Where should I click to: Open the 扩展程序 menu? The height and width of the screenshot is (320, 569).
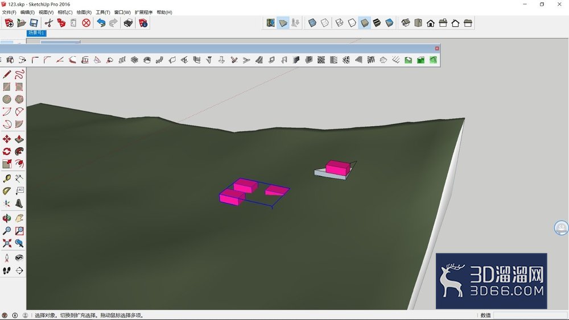point(144,13)
